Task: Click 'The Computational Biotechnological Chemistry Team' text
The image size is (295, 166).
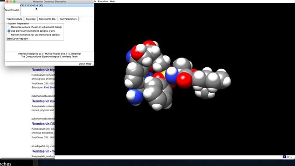Action: click(49, 57)
